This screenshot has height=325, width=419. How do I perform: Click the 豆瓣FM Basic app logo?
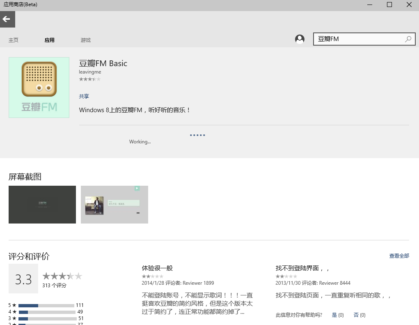(39, 87)
